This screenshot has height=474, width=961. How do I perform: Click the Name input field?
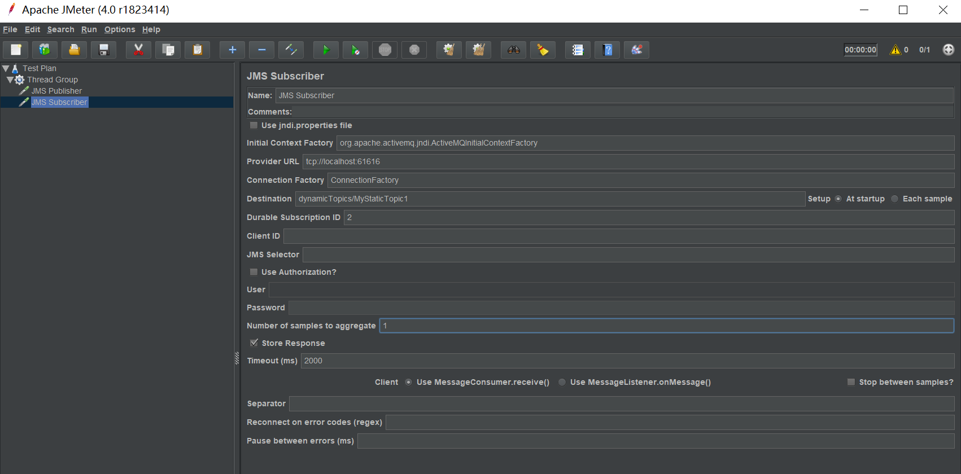tap(614, 95)
